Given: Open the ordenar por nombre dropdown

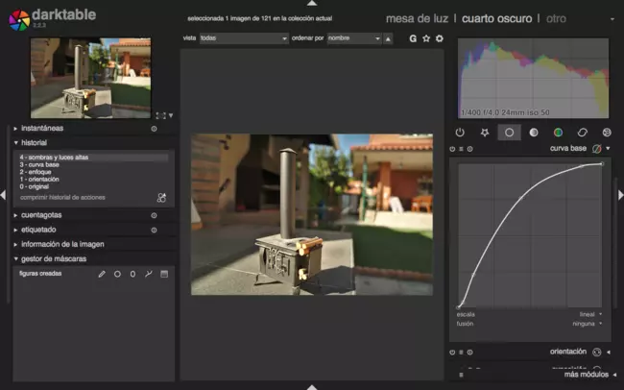Looking at the screenshot, I should click(352, 38).
